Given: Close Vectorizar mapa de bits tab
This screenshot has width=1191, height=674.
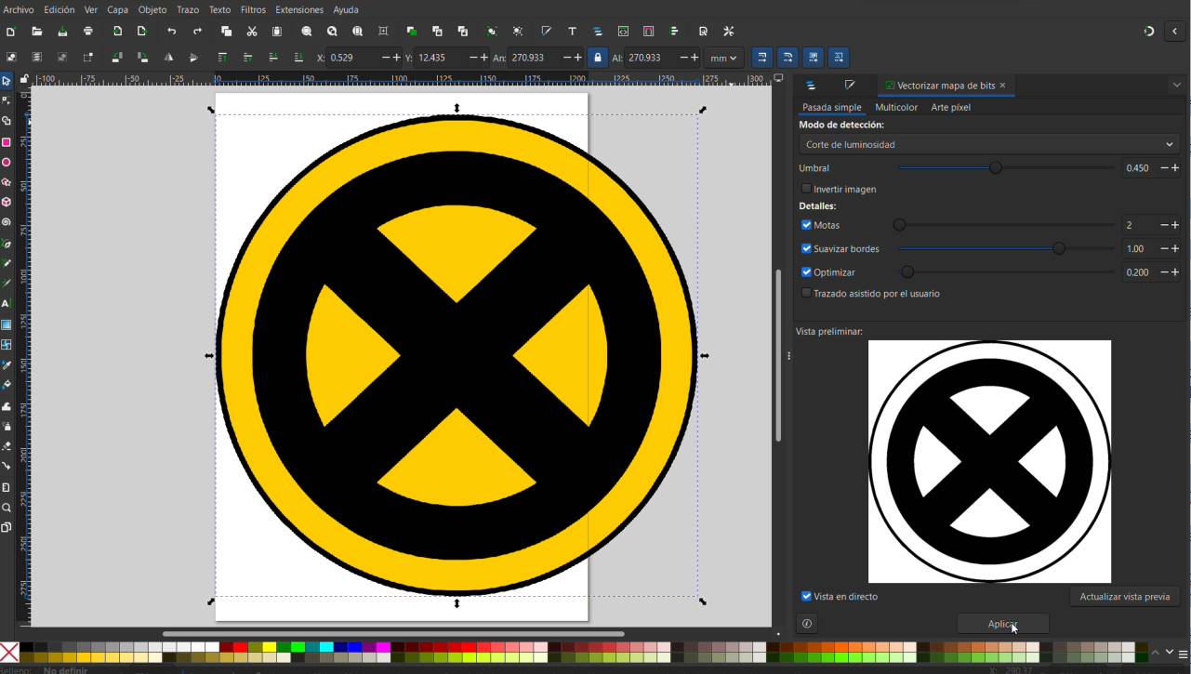Looking at the screenshot, I should click(1002, 86).
